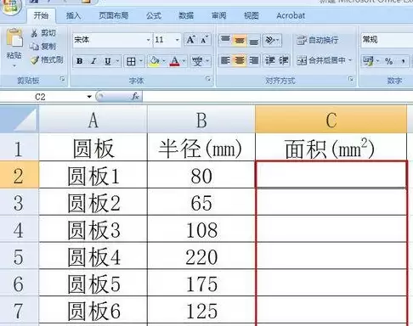Image resolution: width=413 pixels, height=326 pixels.
Task: Switch to the 插入 (Insert) tab
Action: (x=73, y=15)
